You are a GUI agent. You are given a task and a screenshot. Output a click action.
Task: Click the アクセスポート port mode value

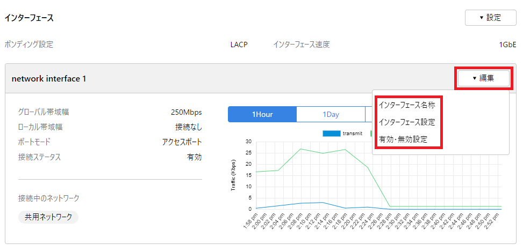coord(182,142)
